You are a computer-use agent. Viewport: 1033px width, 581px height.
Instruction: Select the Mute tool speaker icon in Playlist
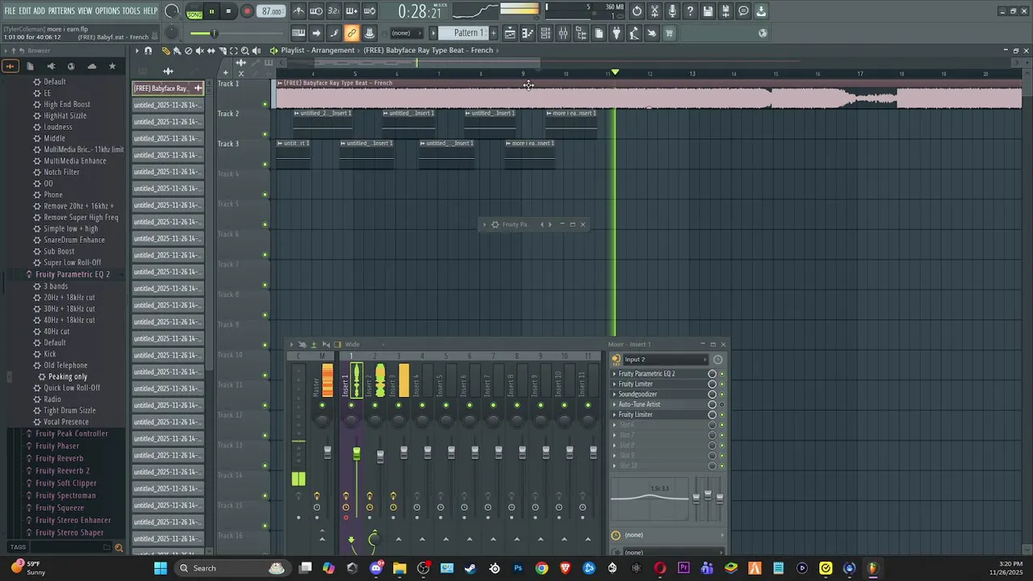[x=200, y=50]
